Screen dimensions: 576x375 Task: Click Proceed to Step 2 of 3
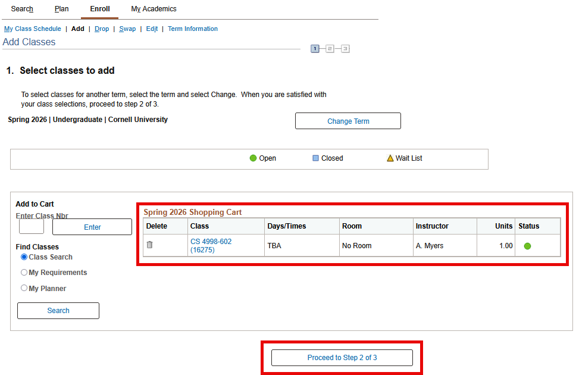[342, 357]
